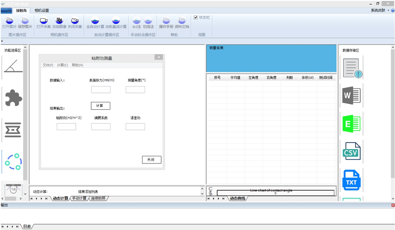This screenshot has width=395, height=230.
Task: Click the 测试时间 column header
Action: click(326, 78)
